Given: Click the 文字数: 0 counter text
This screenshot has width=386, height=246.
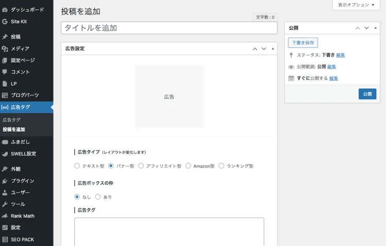Looking at the screenshot, I should (265, 17).
